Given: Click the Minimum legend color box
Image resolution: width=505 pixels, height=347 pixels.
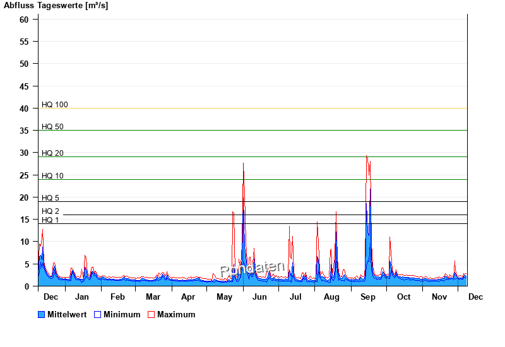Looking at the screenshot, I should click(x=98, y=314).
